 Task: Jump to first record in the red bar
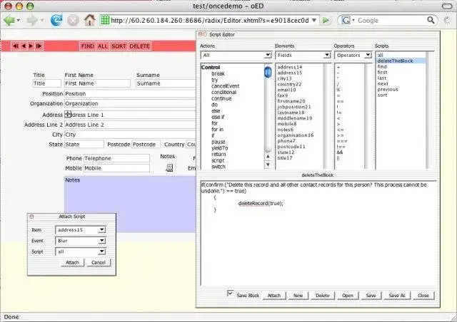[x=16, y=46]
